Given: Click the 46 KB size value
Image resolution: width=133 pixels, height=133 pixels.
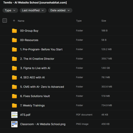Looking at the screenshot, I should (x=105, y=115).
